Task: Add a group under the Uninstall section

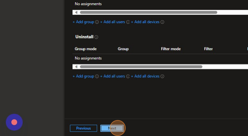Action: click(83, 77)
